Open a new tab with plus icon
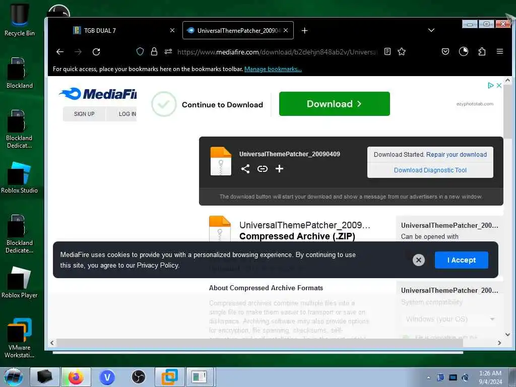Screen dimensions: 516x387 tap(305, 31)
